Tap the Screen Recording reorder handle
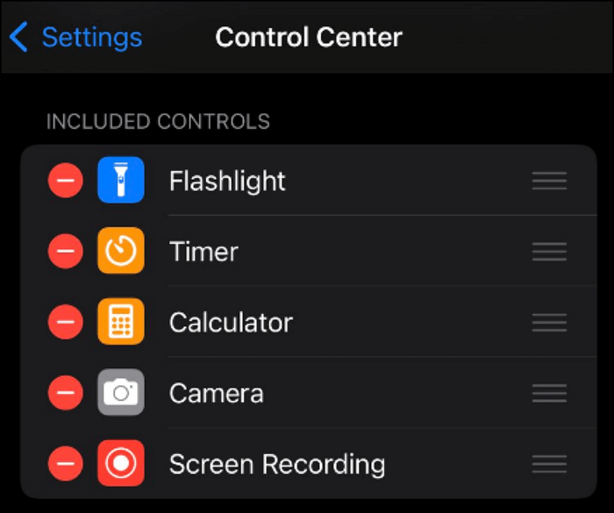 click(549, 463)
